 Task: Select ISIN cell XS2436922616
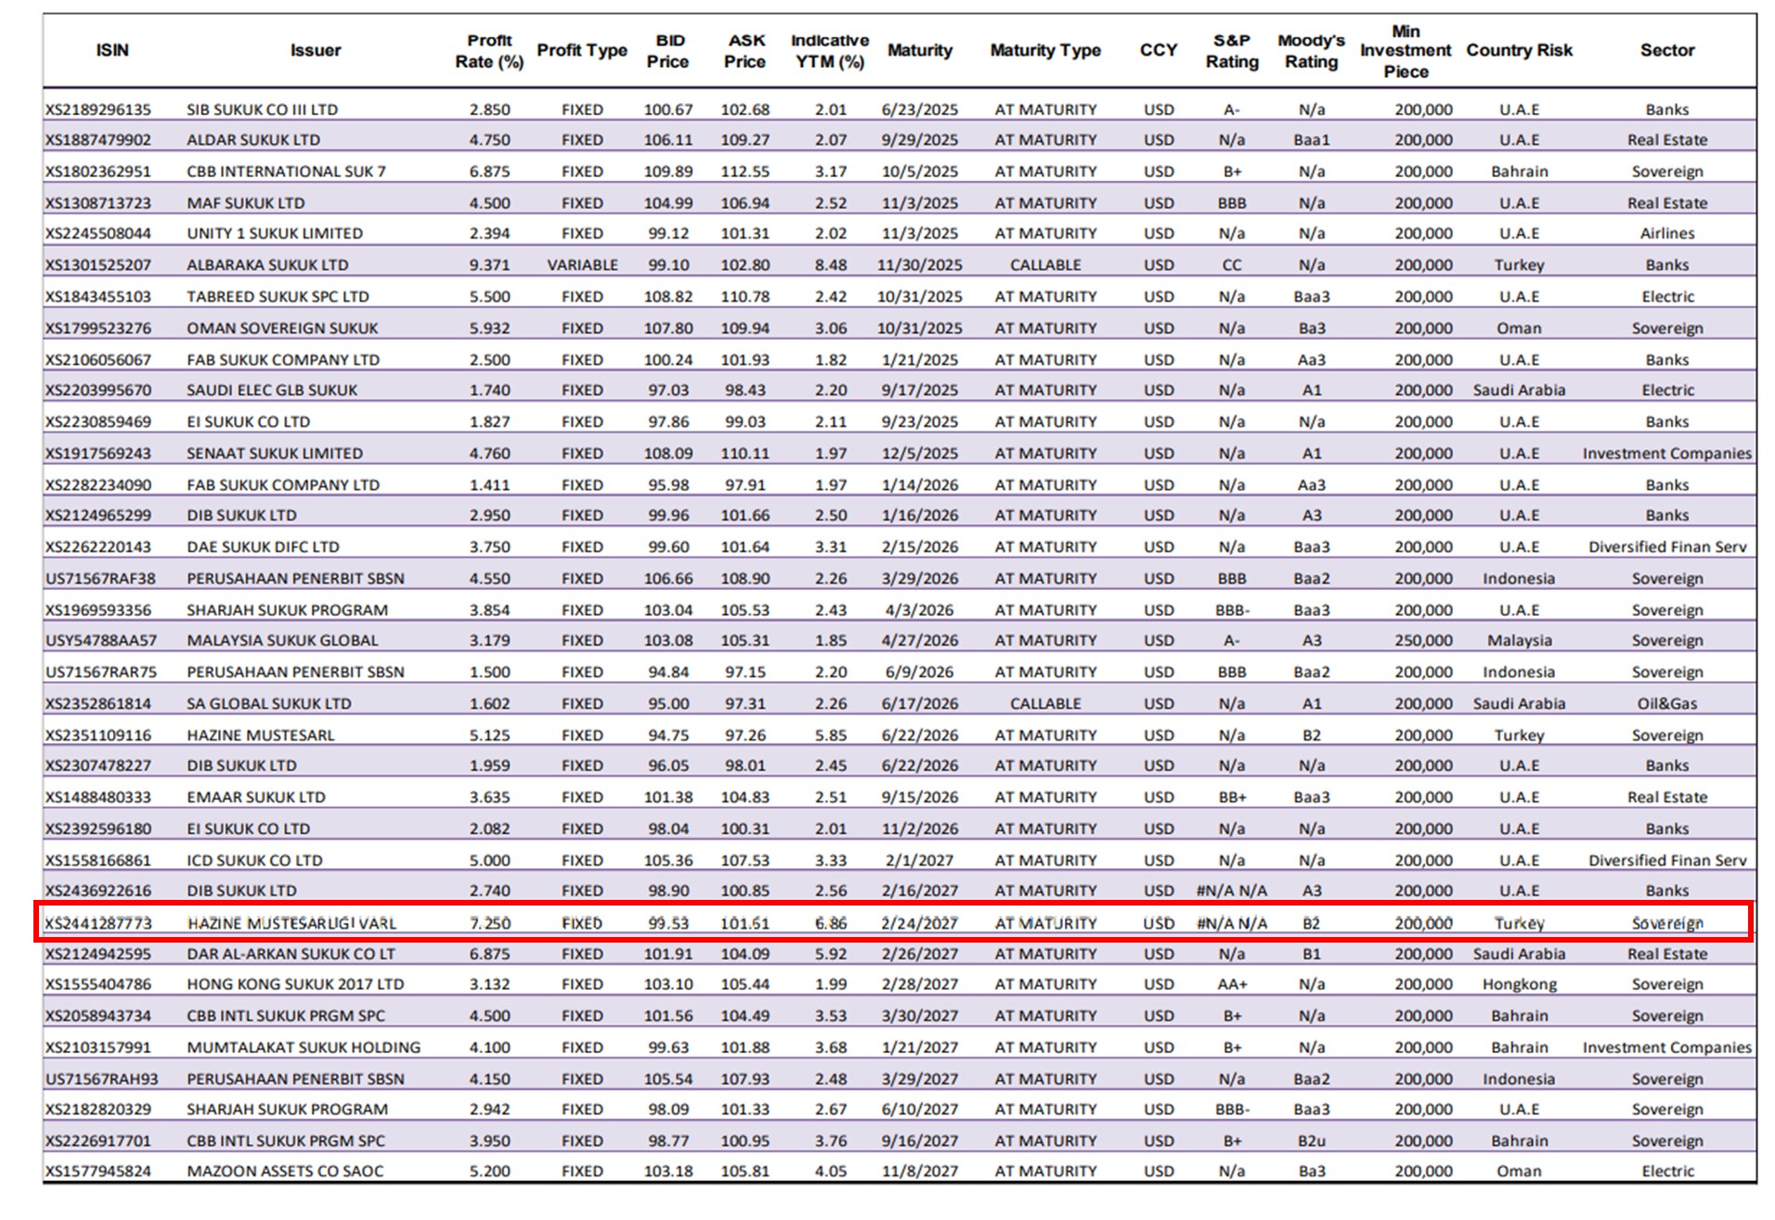(98, 892)
